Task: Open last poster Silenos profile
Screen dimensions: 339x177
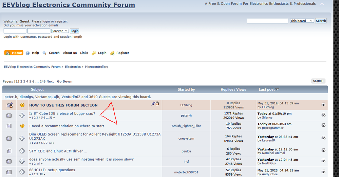Action: tap(267, 118)
